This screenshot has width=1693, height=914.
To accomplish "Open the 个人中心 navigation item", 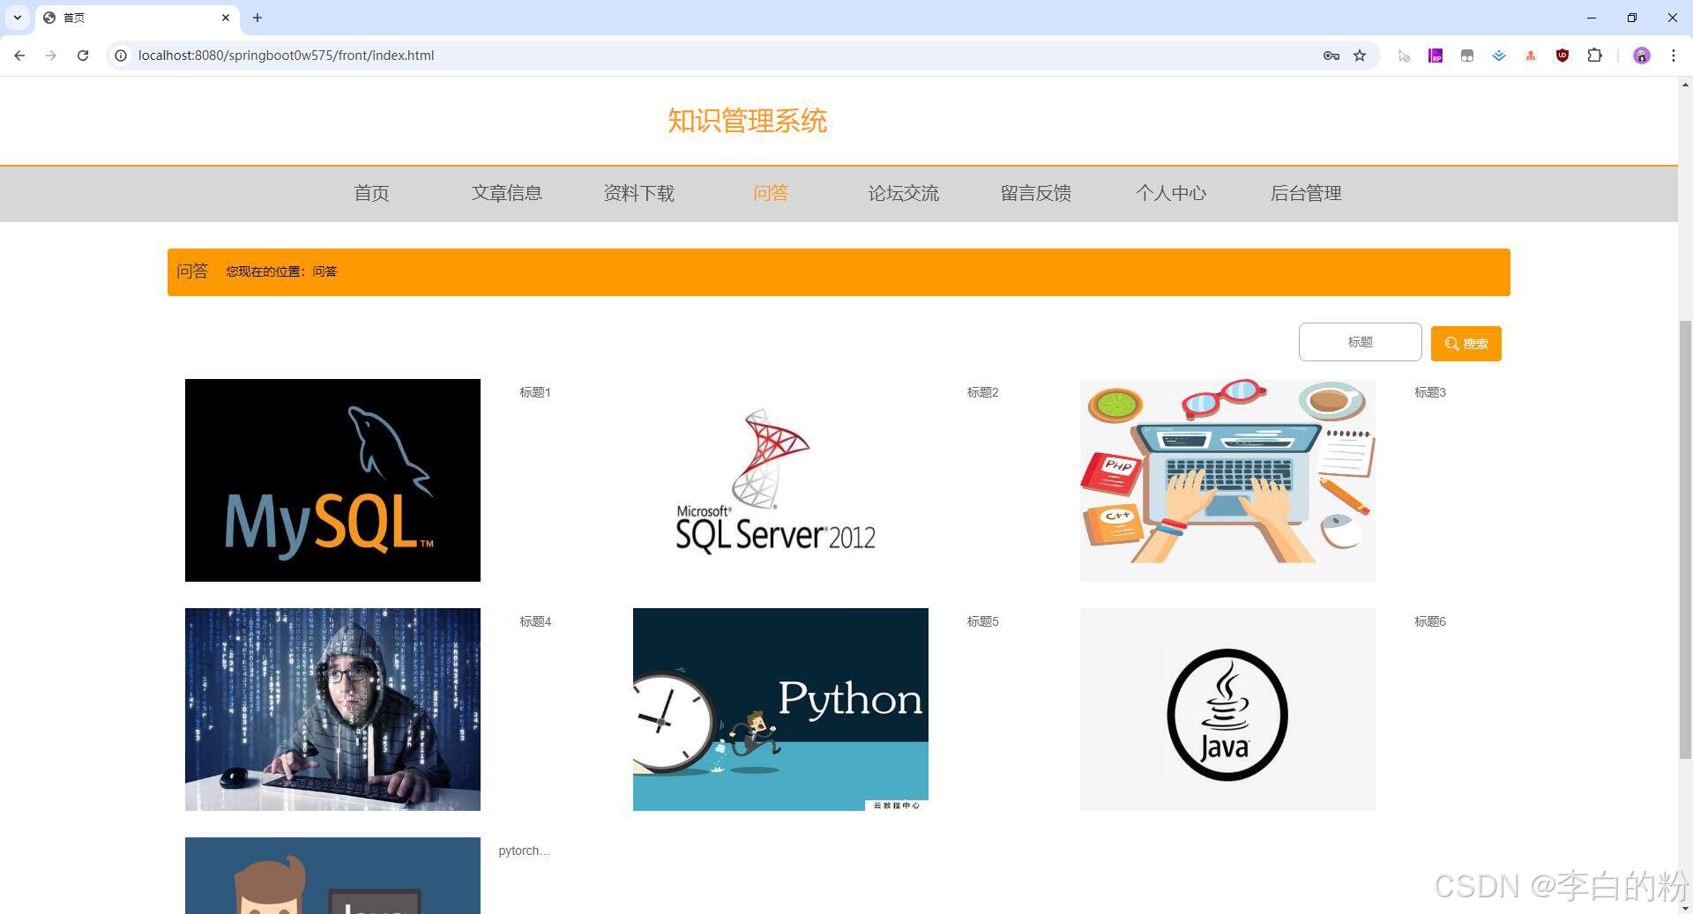I will click(1170, 193).
